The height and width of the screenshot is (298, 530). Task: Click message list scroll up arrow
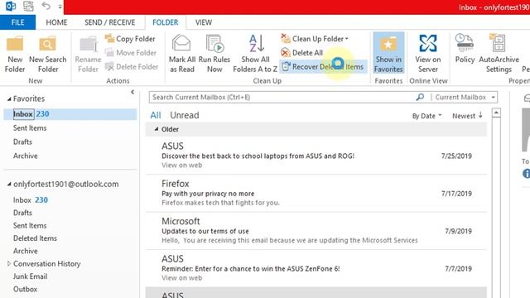pos(496,113)
